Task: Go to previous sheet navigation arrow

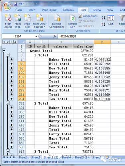Action: [7, 157]
